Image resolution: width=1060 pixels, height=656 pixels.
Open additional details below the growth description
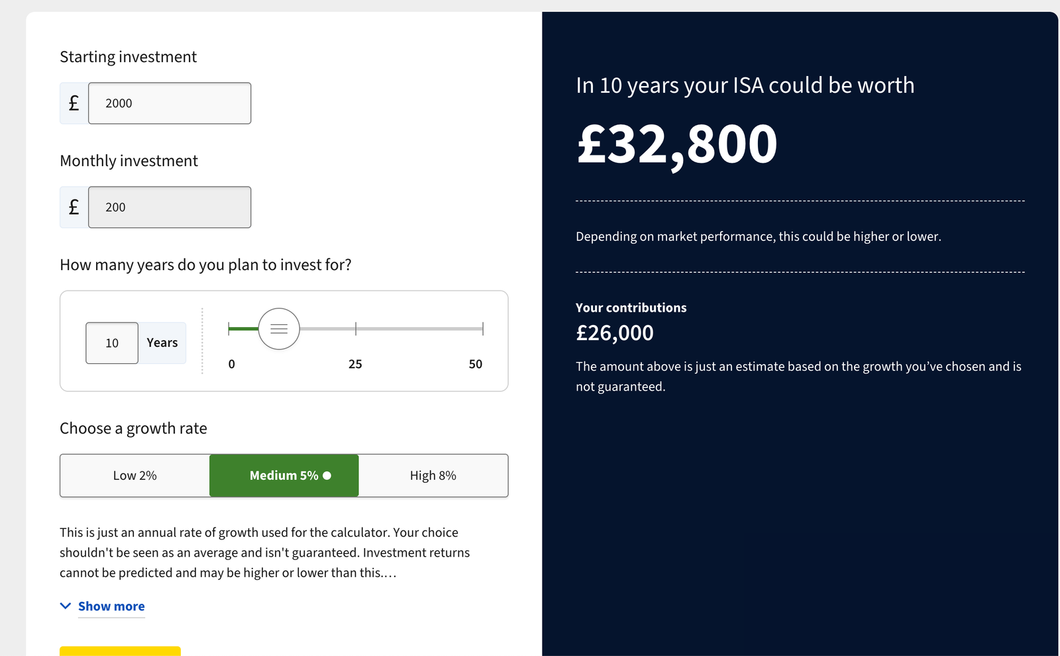(x=111, y=606)
